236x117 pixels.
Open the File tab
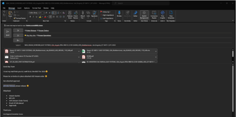(4, 8)
